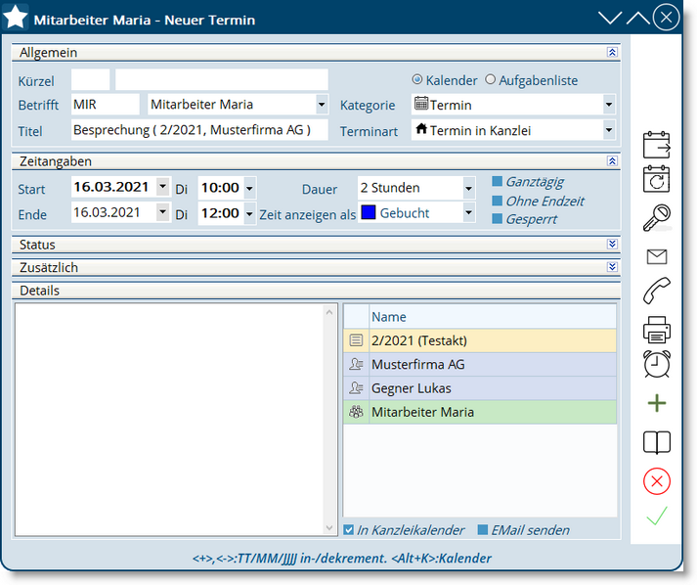
Task: Enable the EMail senden checkbox
Action: [482, 530]
